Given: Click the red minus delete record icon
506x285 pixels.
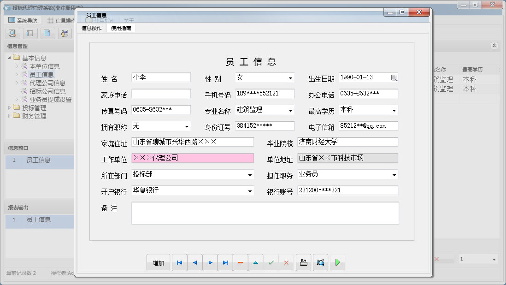Looking at the screenshot, I should [x=241, y=263].
